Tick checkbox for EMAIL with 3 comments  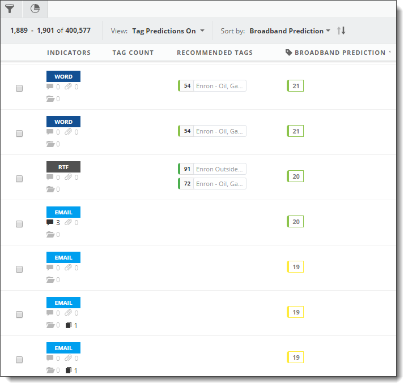(19, 224)
